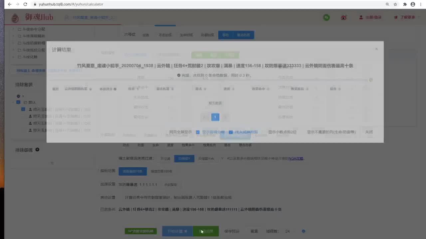Screen dimensions: 426x239
Task: Go to results page 1
Action: click(215, 117)
